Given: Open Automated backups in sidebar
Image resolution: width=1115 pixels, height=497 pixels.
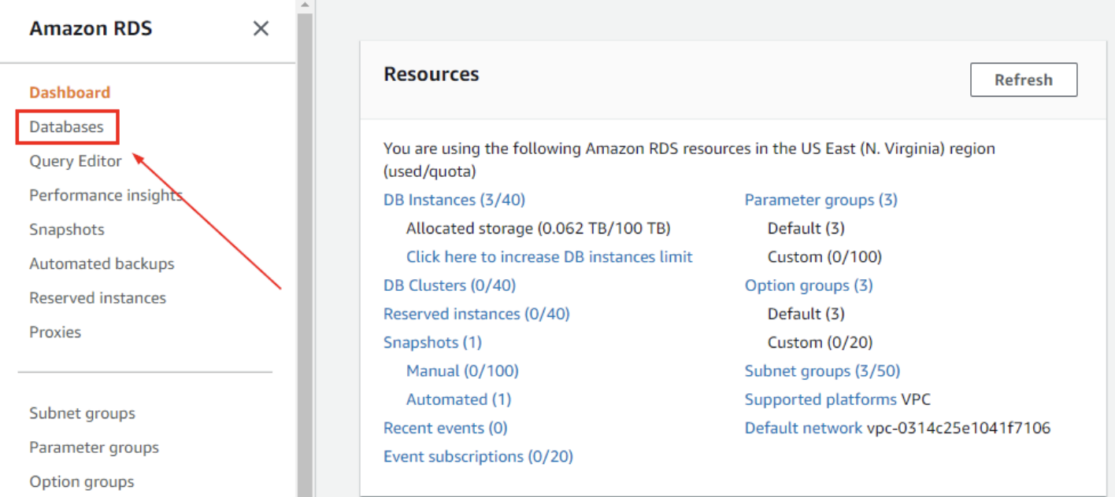Looking at the screenshot, I should tap(102, 263).
